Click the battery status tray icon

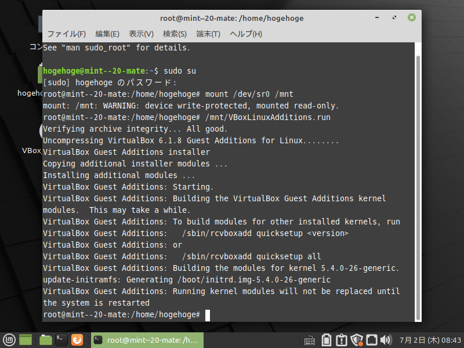click(x=327, y=340)
